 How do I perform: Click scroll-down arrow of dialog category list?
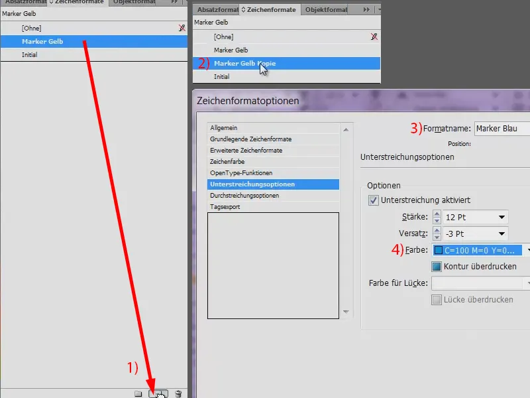(x=346, y=312)
